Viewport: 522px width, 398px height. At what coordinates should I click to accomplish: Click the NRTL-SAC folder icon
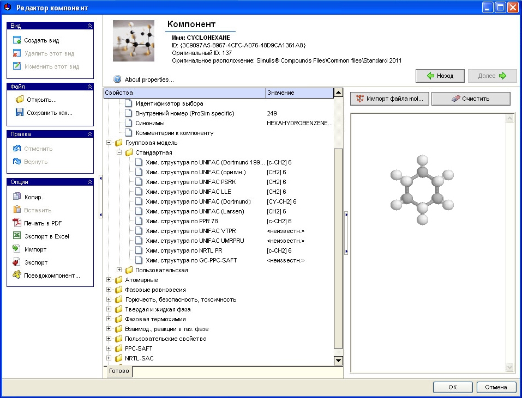tap(119, 358)
